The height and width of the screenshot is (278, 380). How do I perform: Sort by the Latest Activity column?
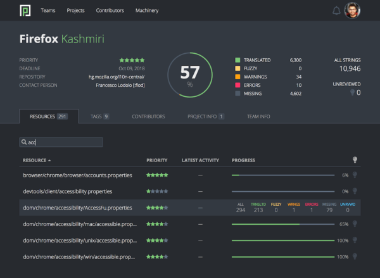tap(199, 160)
